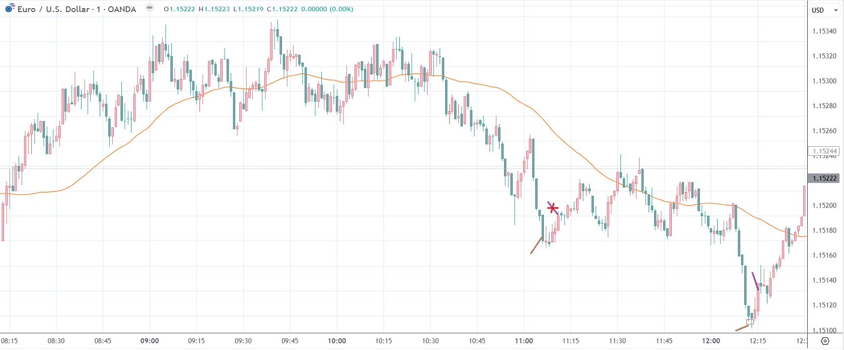Click the 1.15300 price axis label
Viewport: 844px width, 350px height.
pyautogui.click(x=824, y=81)
